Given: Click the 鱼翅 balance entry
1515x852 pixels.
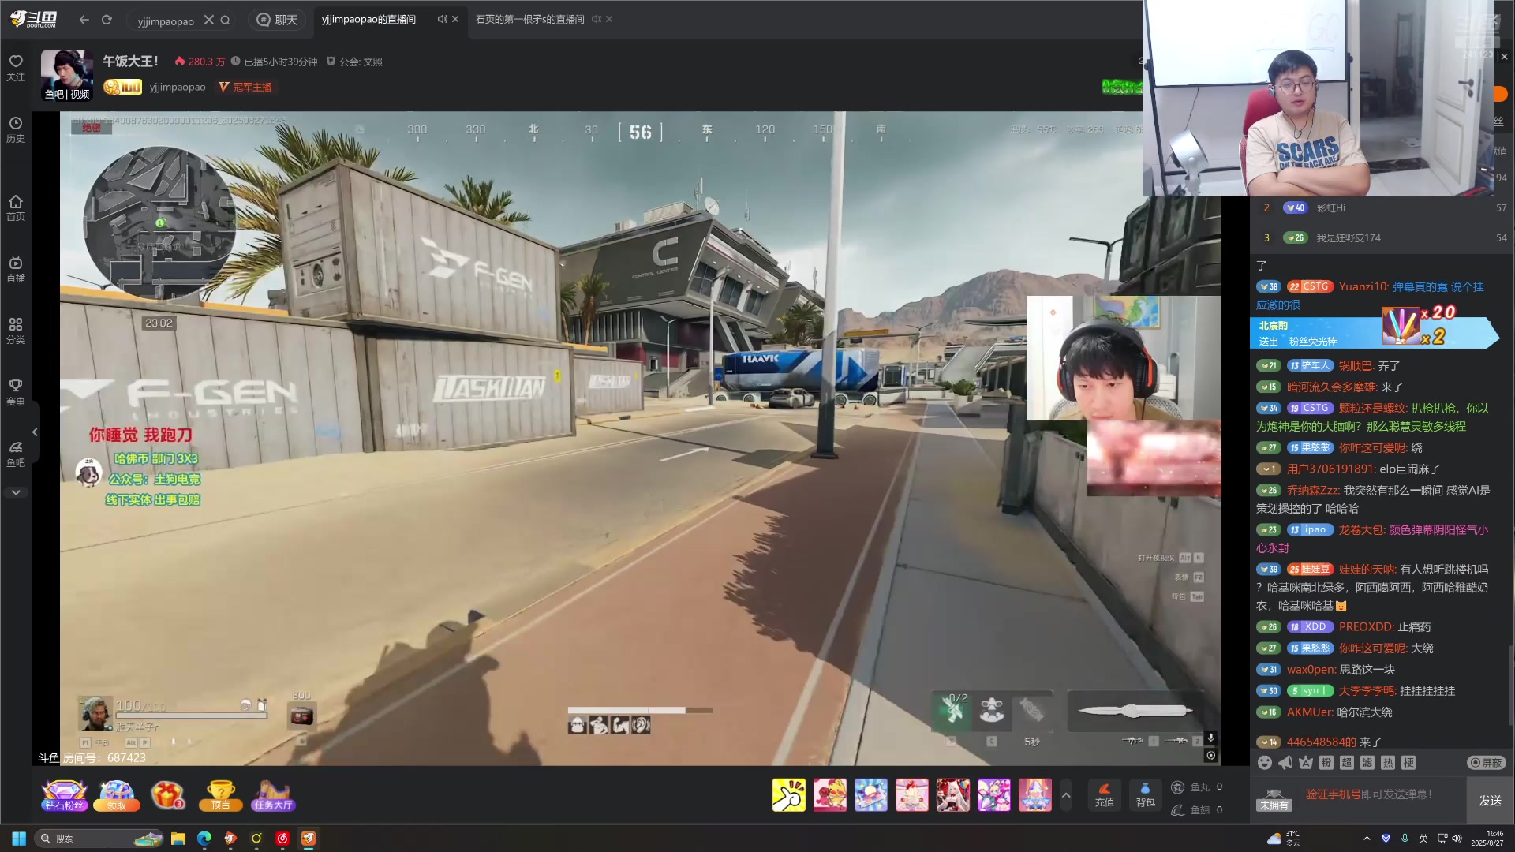Looking at the screenshot, I should pos(1197,810).
